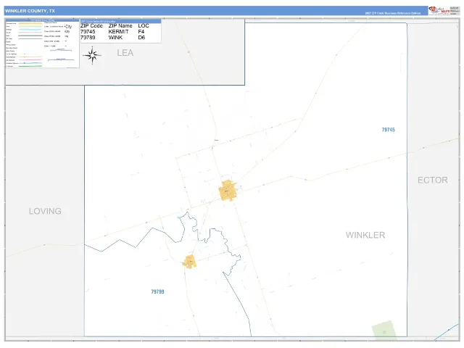The width and height of the screenshot is (464, 348).
Task: Click the Market Maps logo in header
Action: point(439,10)
